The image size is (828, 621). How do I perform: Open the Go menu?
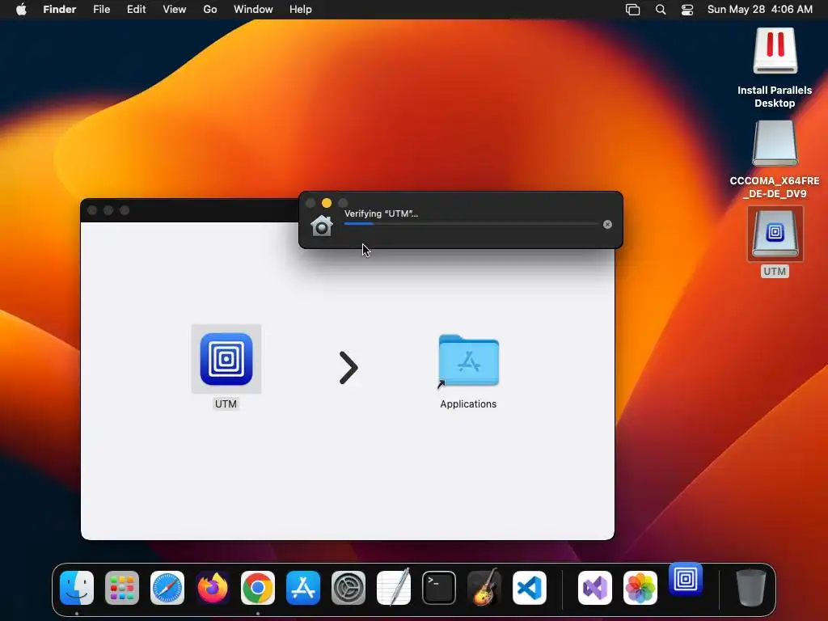point(210,10)
